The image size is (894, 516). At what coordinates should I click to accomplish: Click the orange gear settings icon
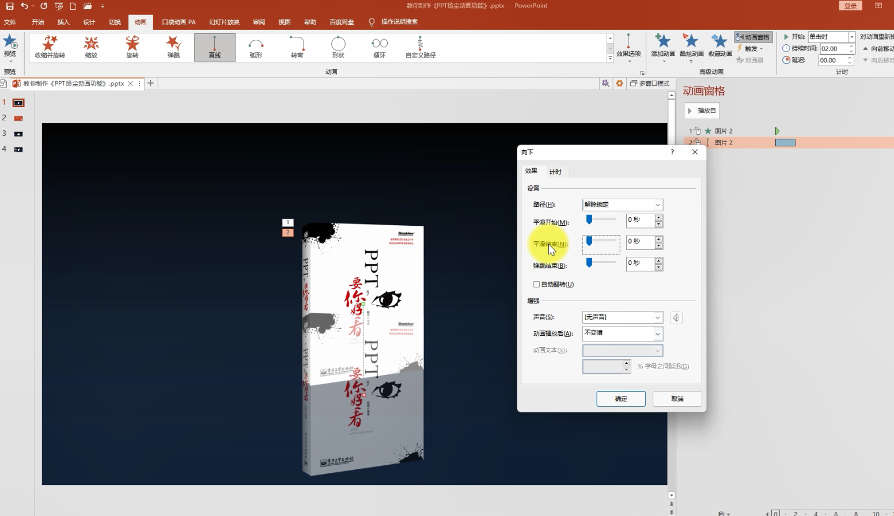pos(620,84)
